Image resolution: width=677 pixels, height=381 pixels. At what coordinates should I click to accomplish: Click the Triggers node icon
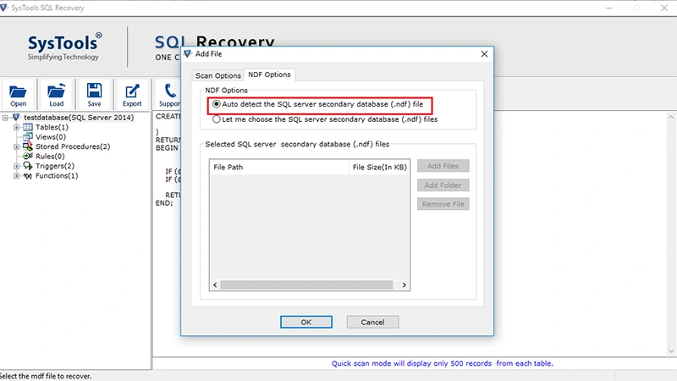28,166
